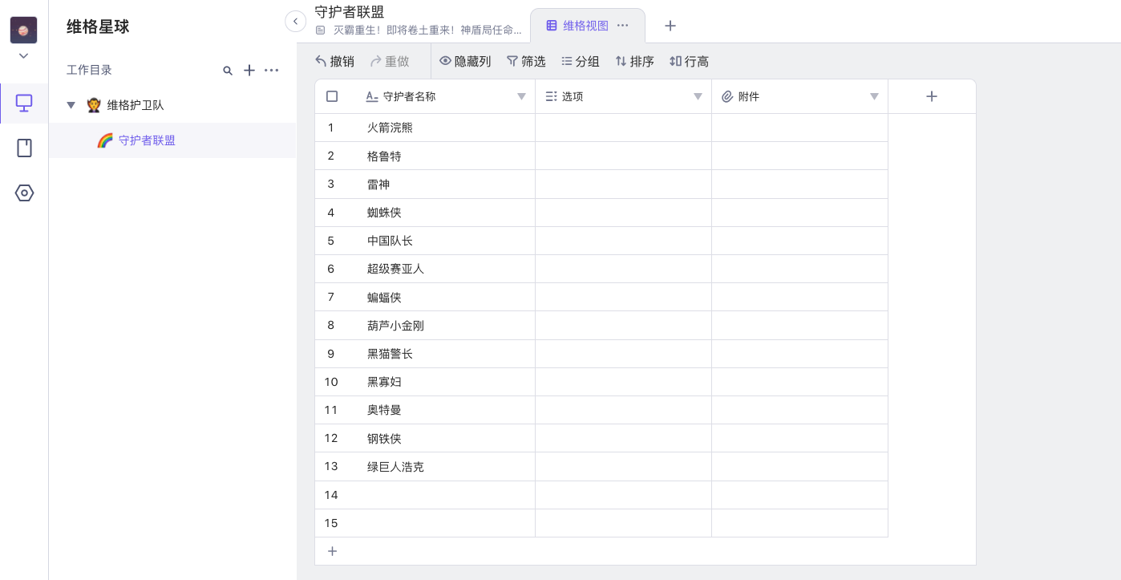1121x580 pixels.
Task: Click the 附件 cell in 雷神 row
Action: pyautogui.click(x=800, y=185)
